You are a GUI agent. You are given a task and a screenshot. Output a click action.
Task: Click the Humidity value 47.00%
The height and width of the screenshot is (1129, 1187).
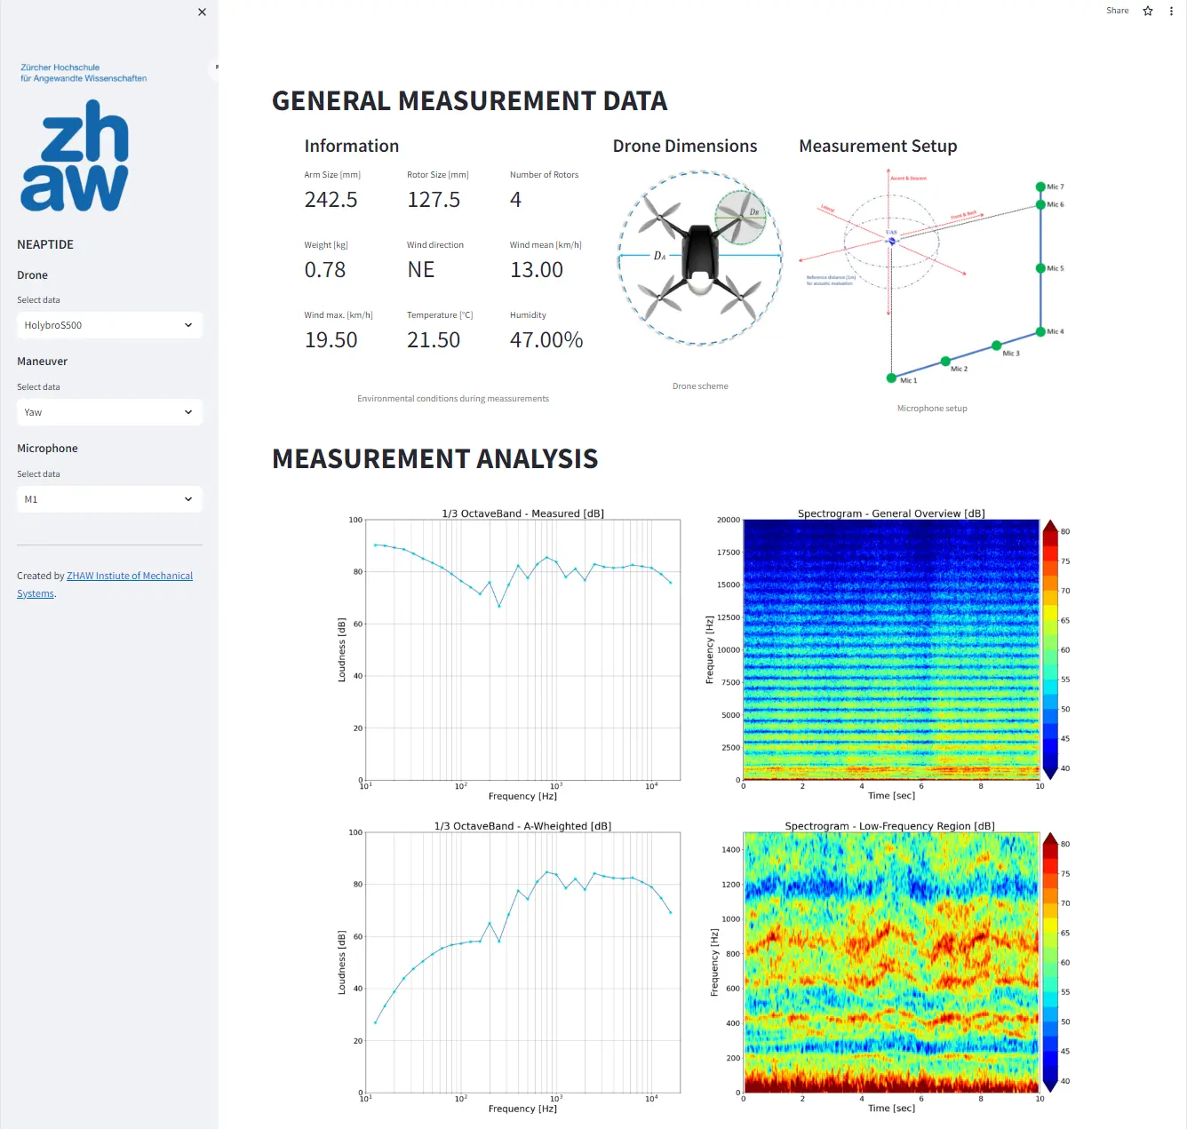click(546, 340)
